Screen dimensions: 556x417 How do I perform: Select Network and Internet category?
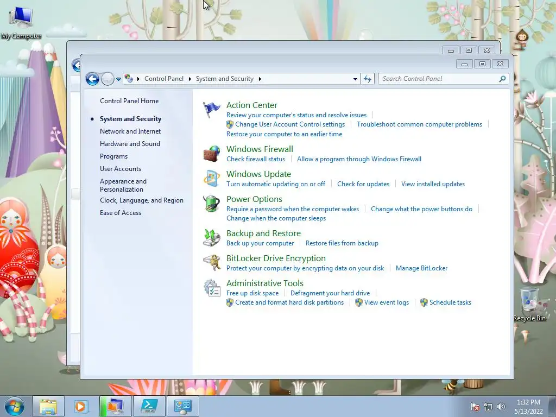coord(130,131)
